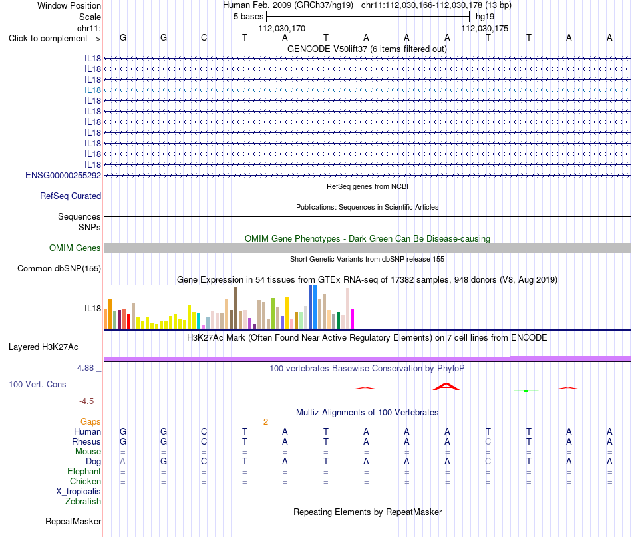The height and width of the screenshot is (537, 632).
Task: Click 'Short Genetic Variants from dbSNP release 155'
Action: [x=367, y=259]
